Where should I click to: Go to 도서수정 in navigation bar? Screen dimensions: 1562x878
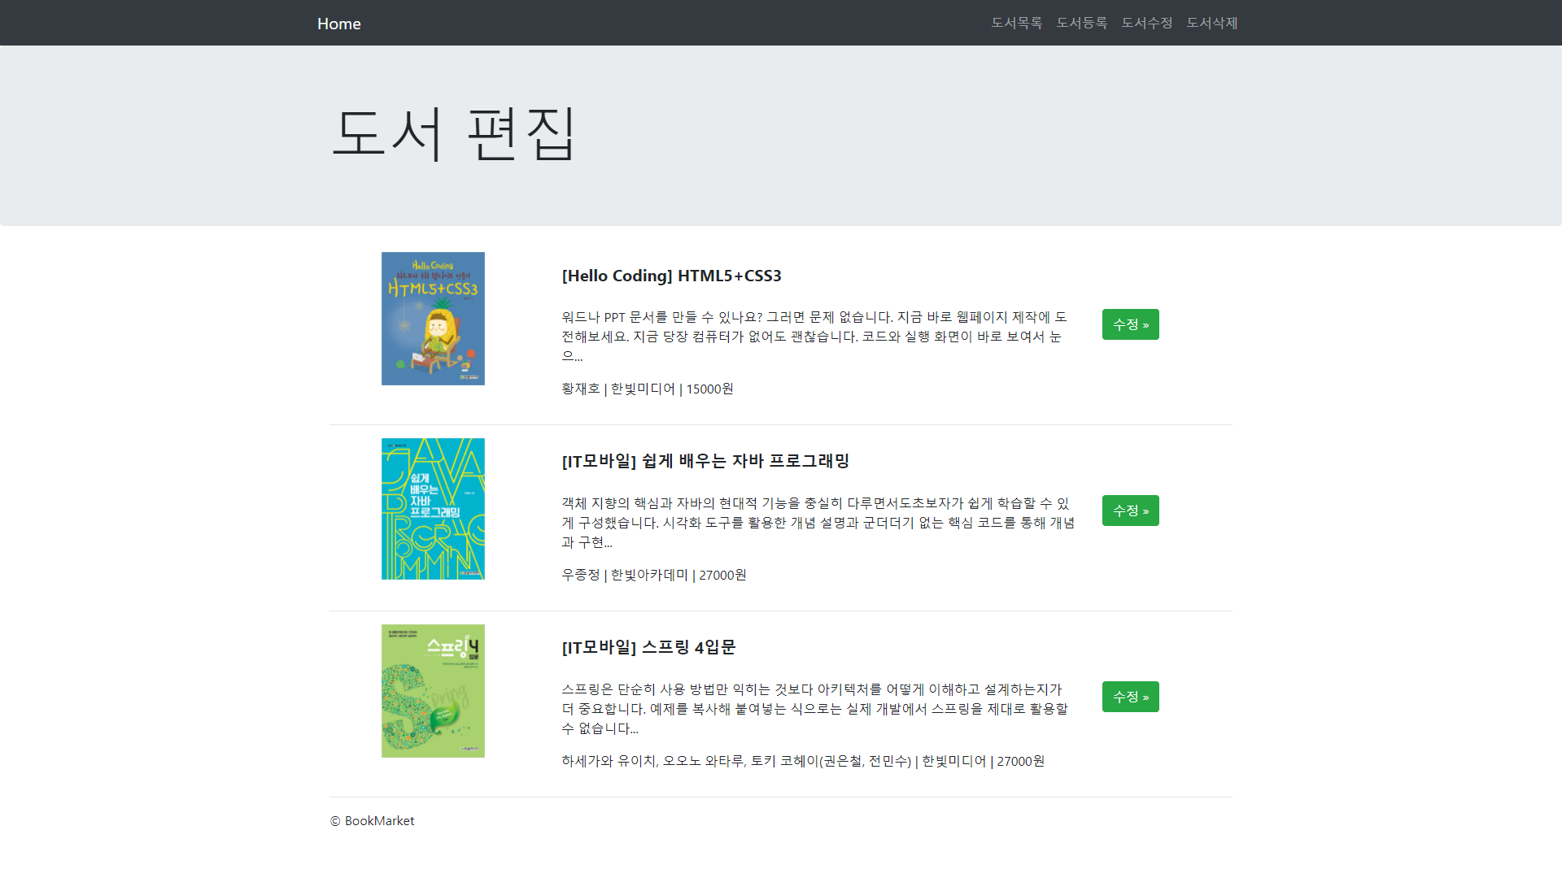(x=1146, y=23)
